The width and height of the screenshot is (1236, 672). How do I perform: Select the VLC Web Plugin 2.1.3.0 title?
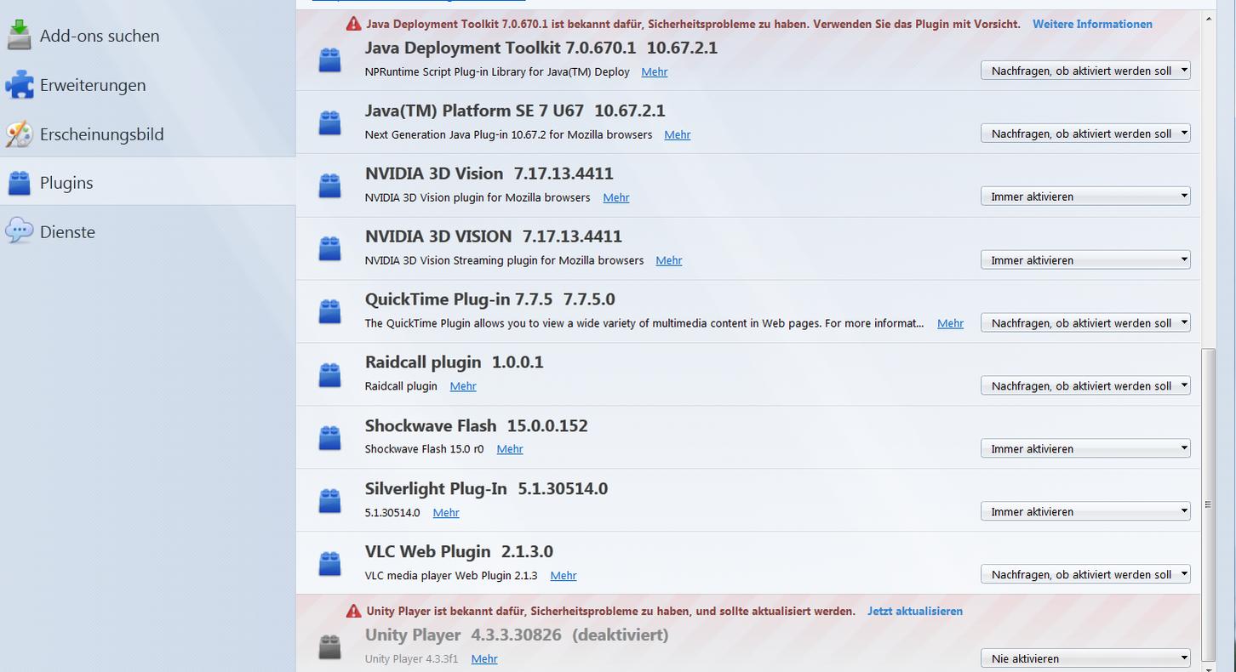459,551
